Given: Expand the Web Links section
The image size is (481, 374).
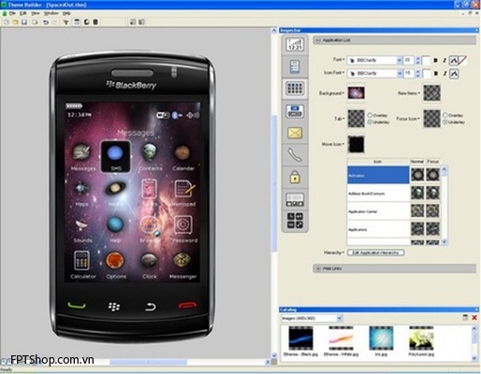Looking at the screenshot, I should [x=318, y=268].
